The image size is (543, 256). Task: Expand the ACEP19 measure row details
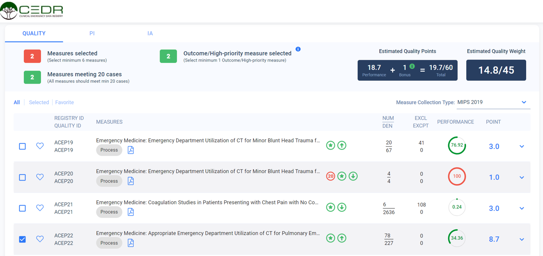(522, 146)
